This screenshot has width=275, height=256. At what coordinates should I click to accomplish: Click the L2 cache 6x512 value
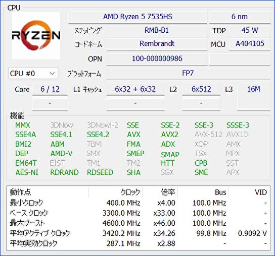coord(201,89)
